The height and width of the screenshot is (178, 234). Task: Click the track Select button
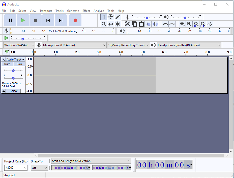point(13,91)
